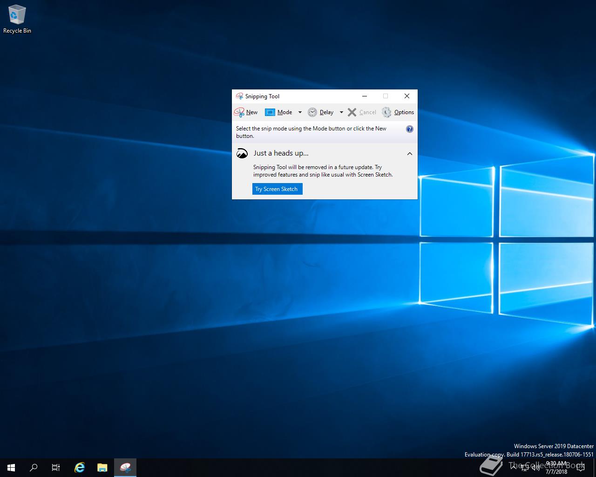The image size is (596, 477).
Task: Click the Try Screen Sketch button
Action: pos(278,189)
